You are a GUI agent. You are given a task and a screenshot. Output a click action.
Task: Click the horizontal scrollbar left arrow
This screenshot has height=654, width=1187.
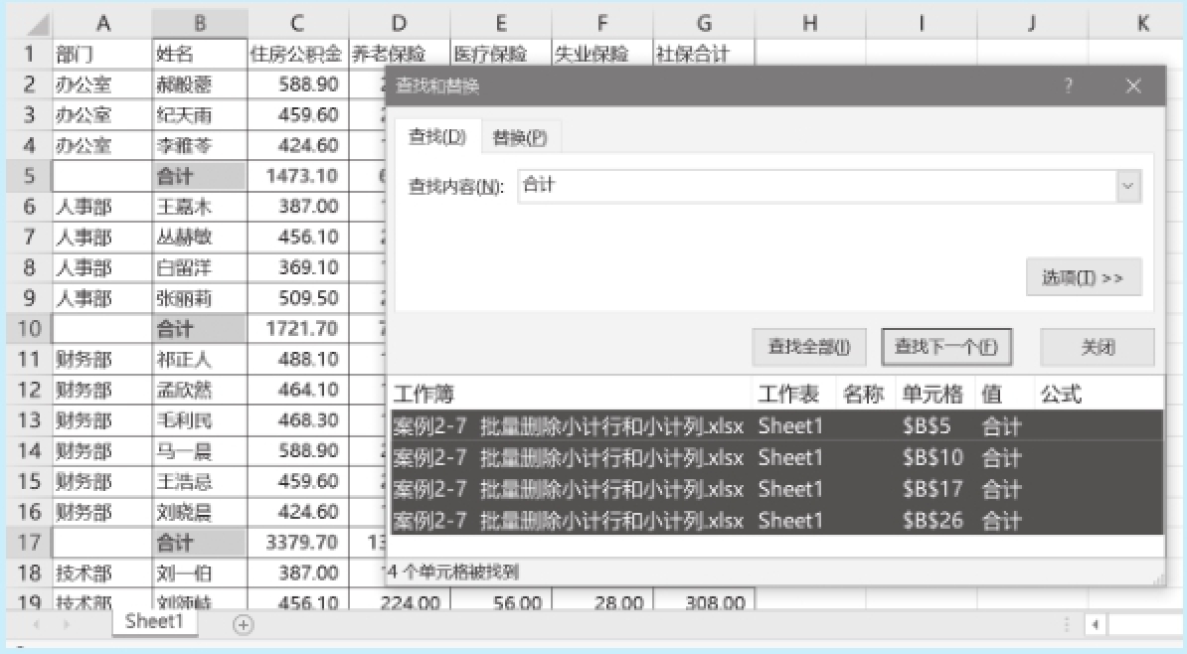[1096, 625]
